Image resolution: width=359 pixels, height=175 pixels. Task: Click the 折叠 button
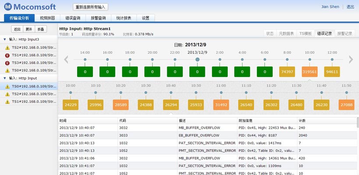pyautogui.click(x=41, y=29)
